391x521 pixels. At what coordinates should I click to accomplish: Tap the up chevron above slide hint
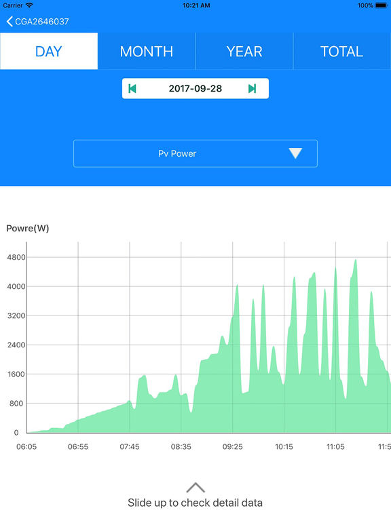point(195,488)
